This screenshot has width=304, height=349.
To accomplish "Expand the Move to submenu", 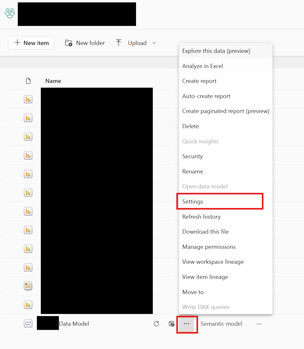I will (193, 292).
